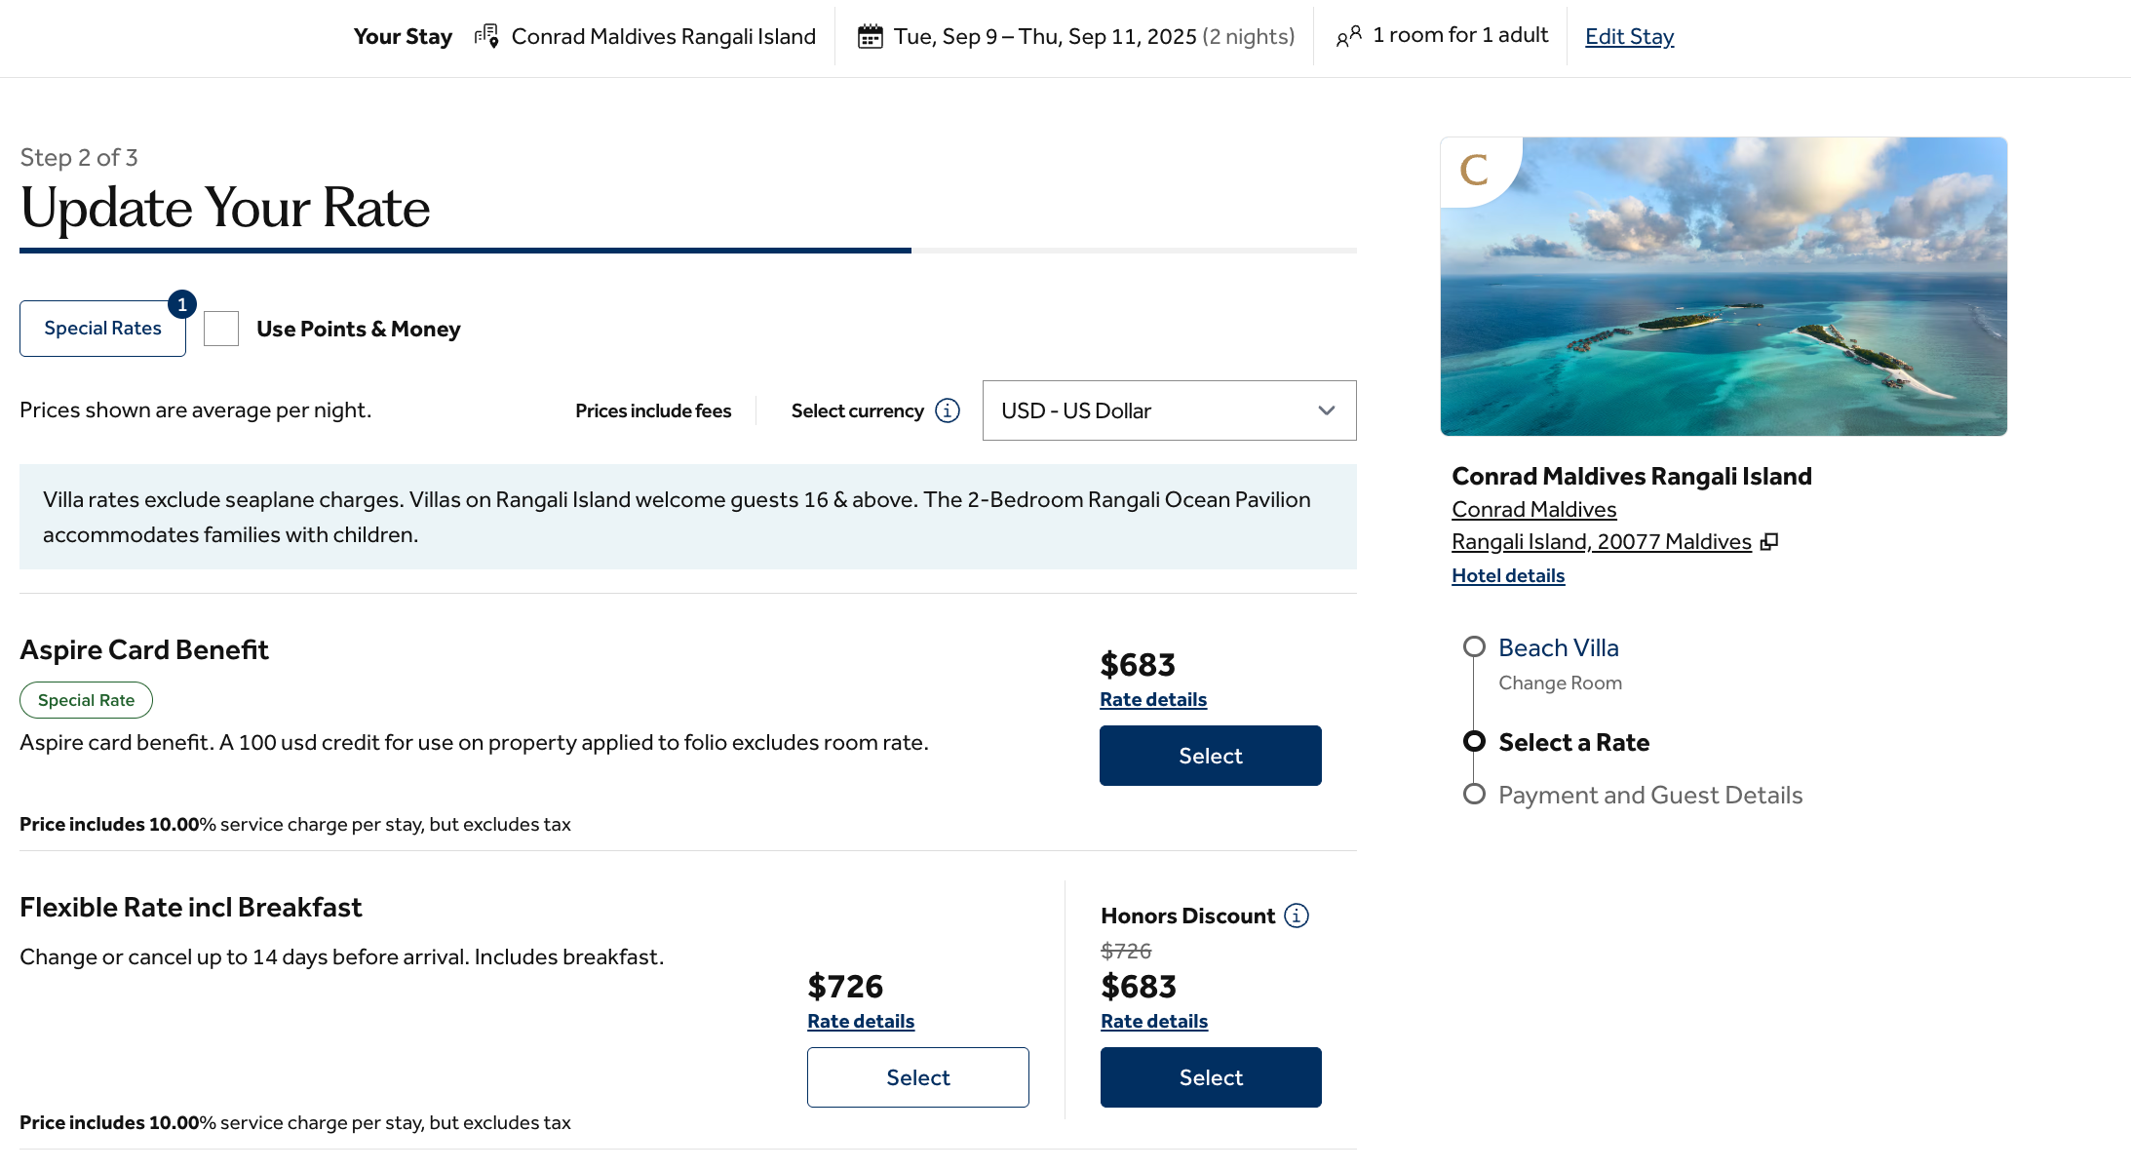
Task: Click the external link icon beside address
Action: [x=1769, y=542]
